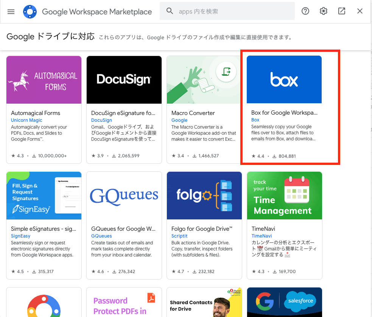The width and height of the screenshot is (372, 317).
Task: Open the Macro Converter banner image
Action: click(x=204, y=80)
